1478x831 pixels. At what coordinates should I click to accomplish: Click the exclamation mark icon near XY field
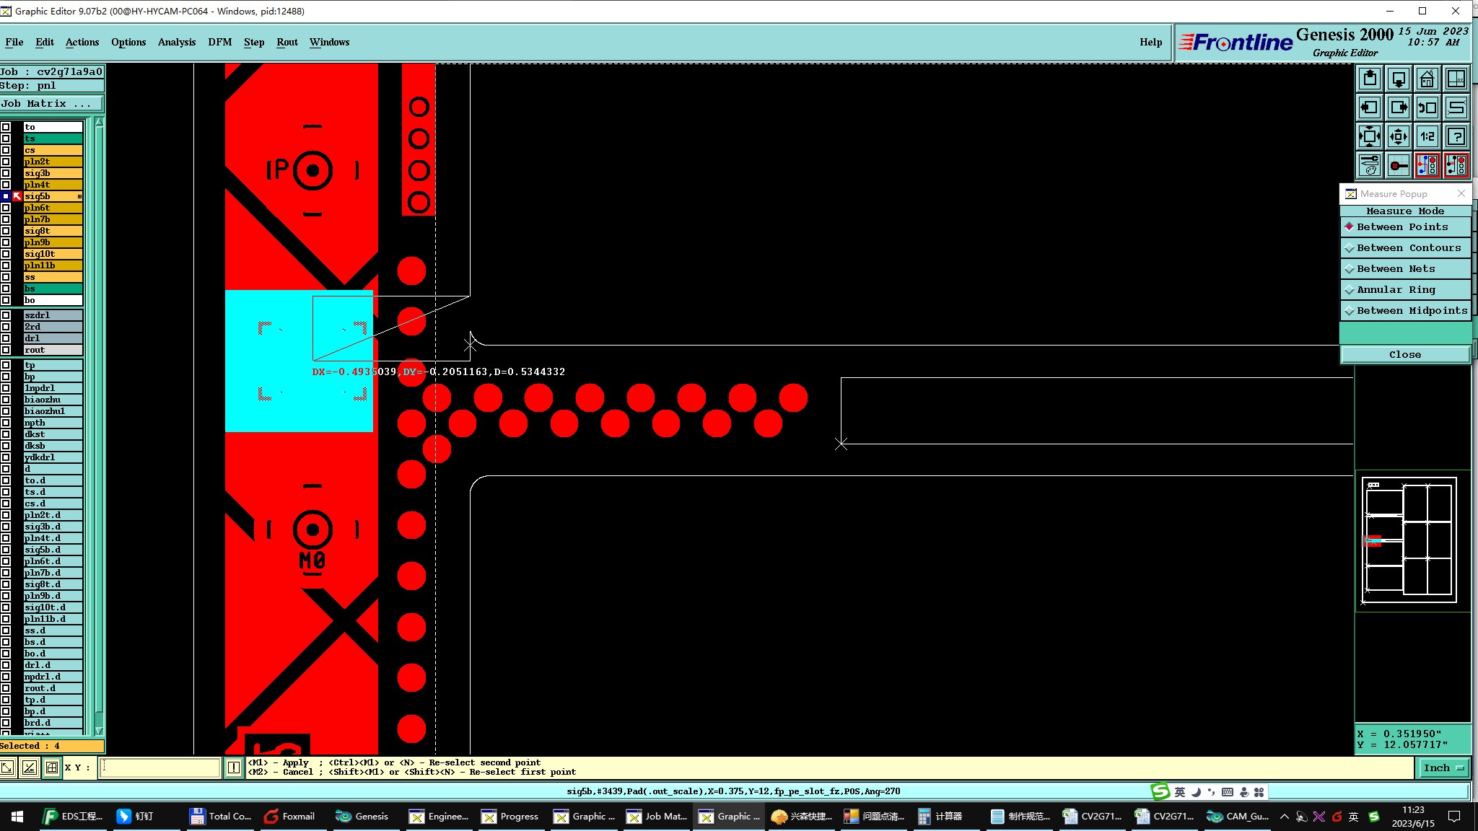pyautogui.click(x=234, y=768)
